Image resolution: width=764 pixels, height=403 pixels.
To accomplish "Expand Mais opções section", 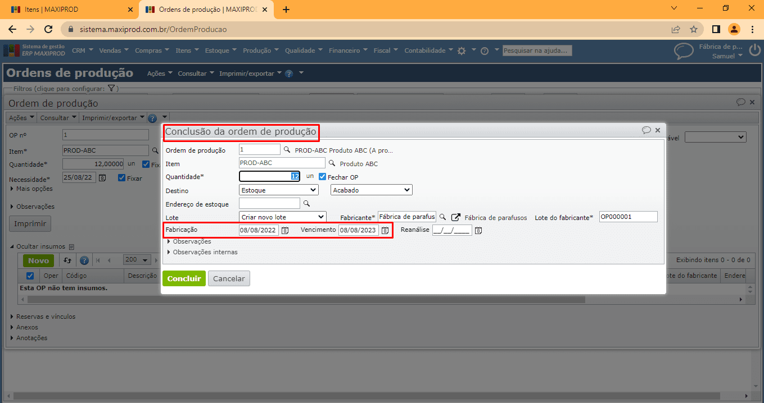I will point(31,189).
